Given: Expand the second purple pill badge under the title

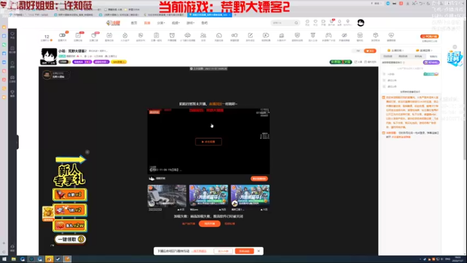Looking at the screenshot, I should [102, 62].
